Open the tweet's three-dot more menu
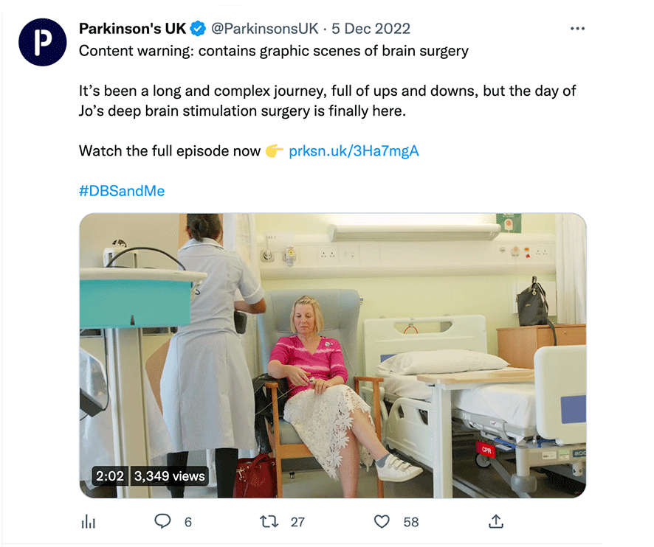The height and width of the screenshot is (547, 654). [x=578, y=29]
